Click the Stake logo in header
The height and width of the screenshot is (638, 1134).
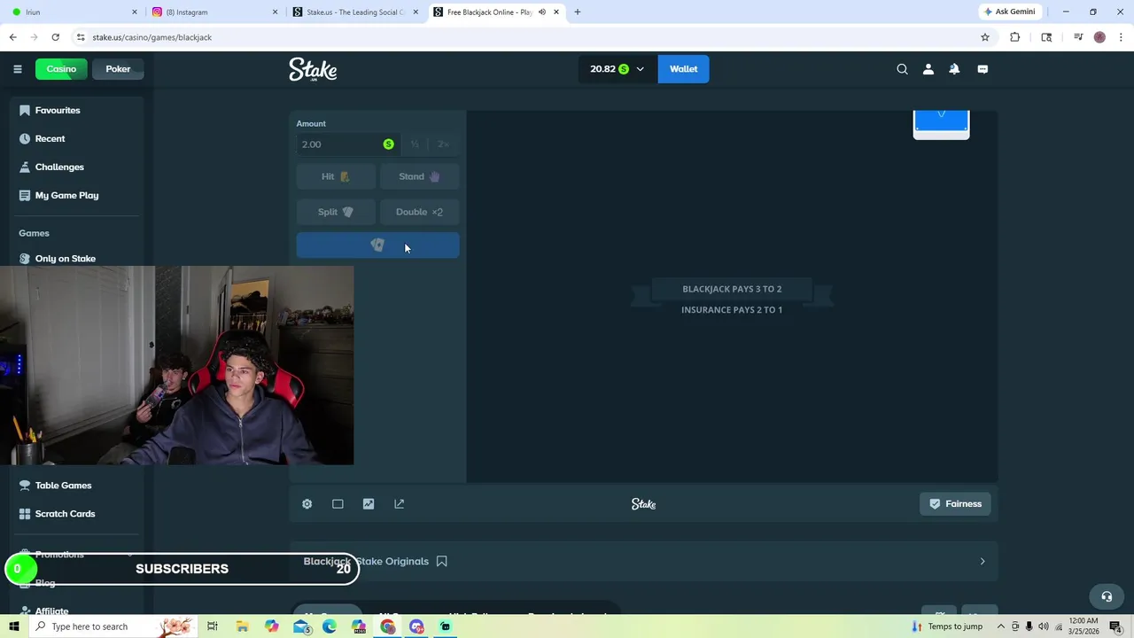tap(313, 70)
